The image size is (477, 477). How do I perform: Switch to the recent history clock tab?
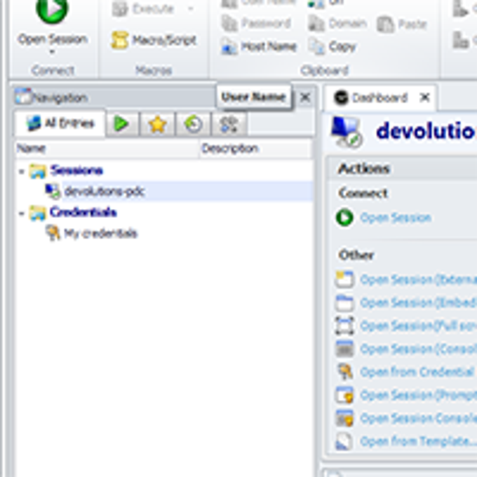[x=193, y=124]
